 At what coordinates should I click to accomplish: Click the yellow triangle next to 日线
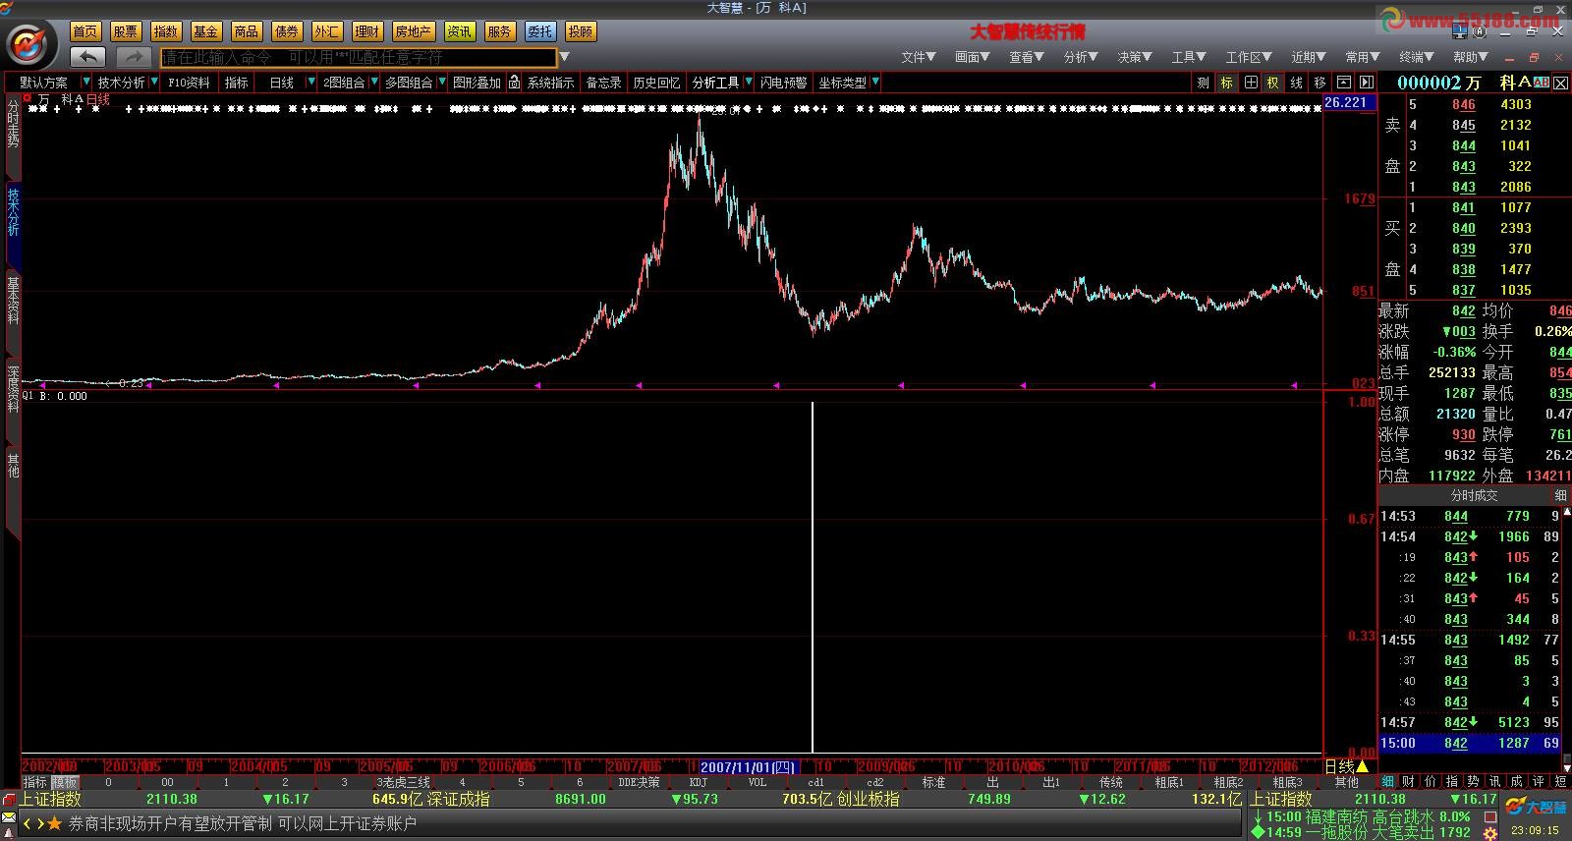point(1362,766)
